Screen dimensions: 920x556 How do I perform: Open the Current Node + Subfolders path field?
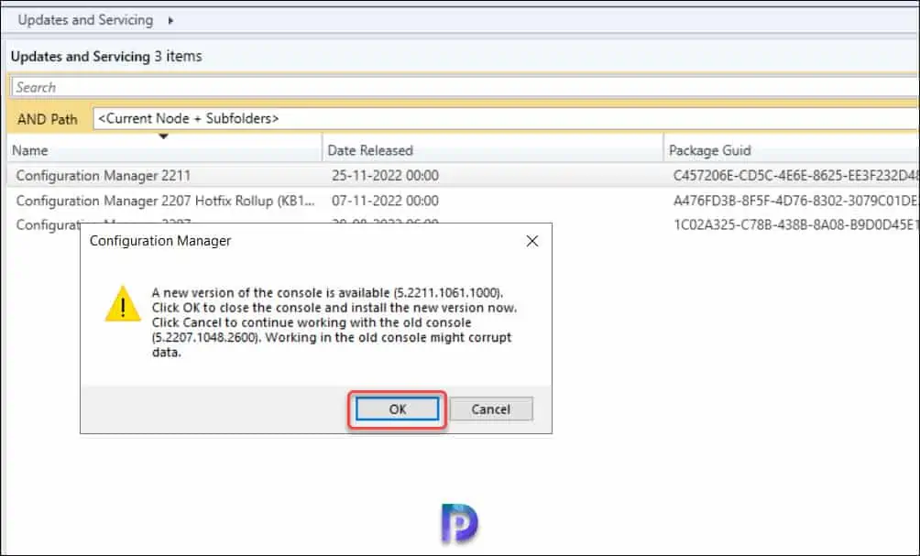pos(506,118)
